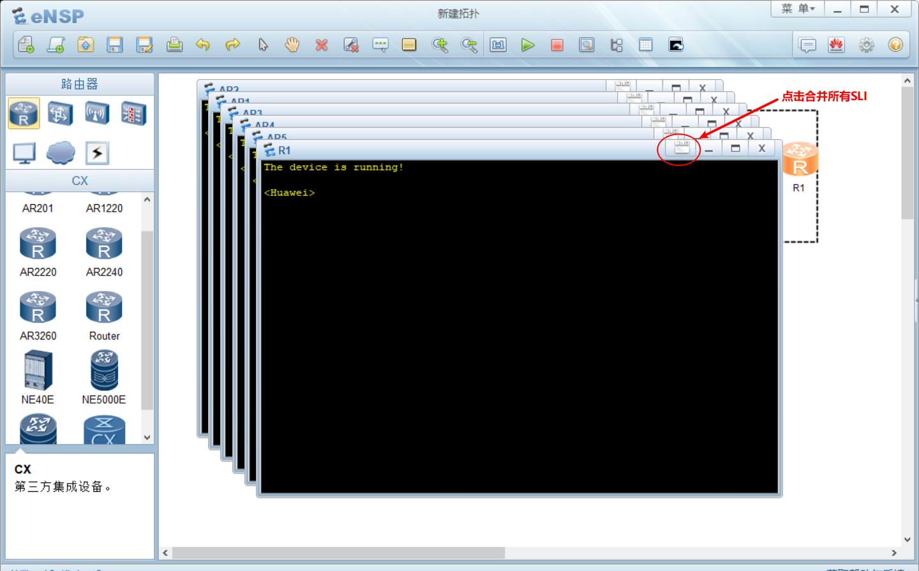Click the canvas horizontal scrollbar left arrow
The image size is (919, 571).
(166, 552)
